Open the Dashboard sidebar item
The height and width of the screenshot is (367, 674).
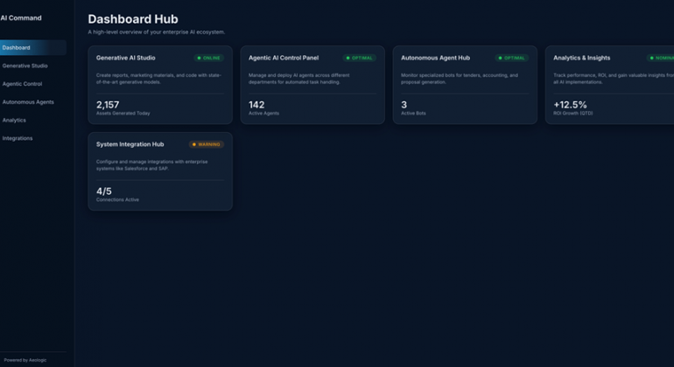point(32,48)
